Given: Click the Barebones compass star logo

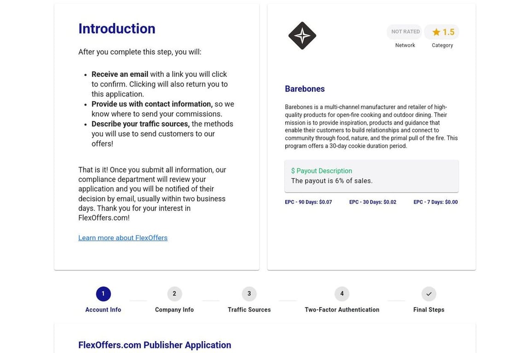Looking at the screenshot, I should [302, 35].
